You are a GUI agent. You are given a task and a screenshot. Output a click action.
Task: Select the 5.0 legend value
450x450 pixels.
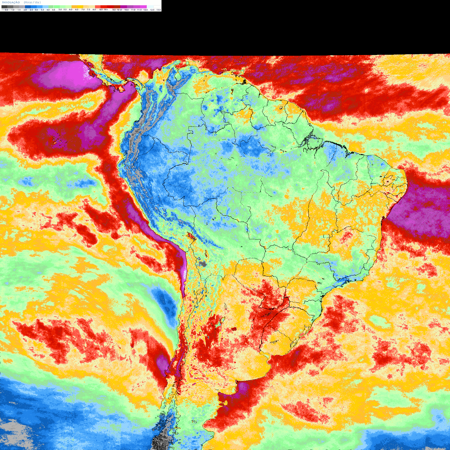[60, 9]
